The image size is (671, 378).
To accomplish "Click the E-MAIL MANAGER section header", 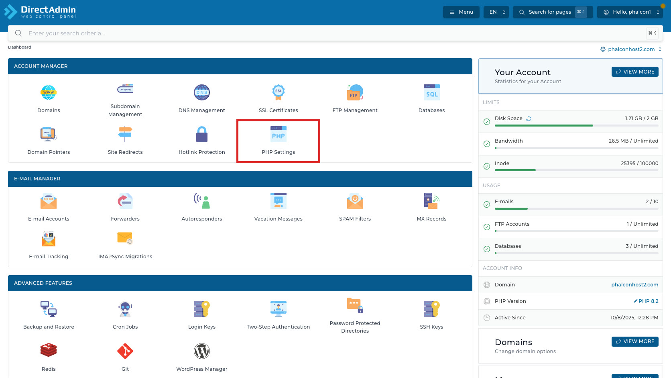I will [240, 179].
